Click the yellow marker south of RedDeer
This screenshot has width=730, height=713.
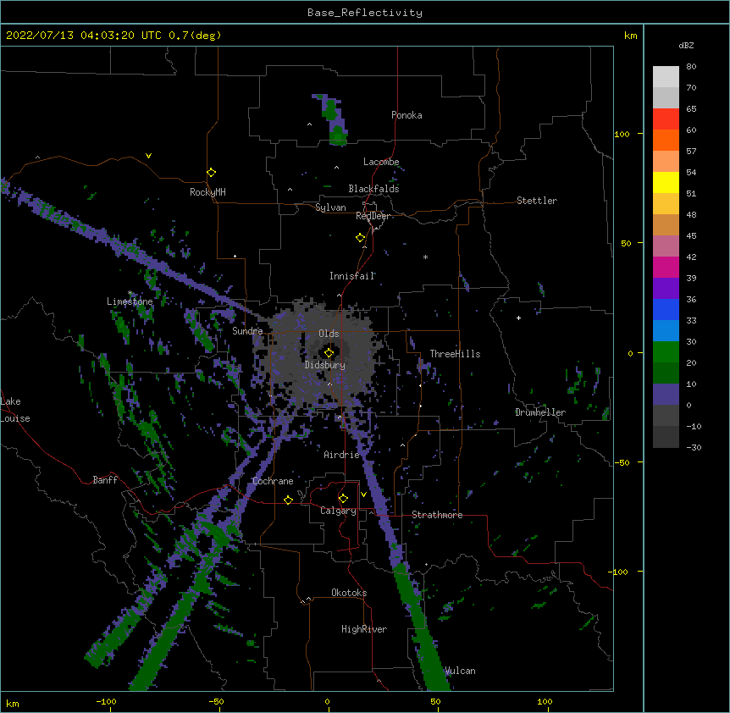pyautogui.click(x=360, y=238)
